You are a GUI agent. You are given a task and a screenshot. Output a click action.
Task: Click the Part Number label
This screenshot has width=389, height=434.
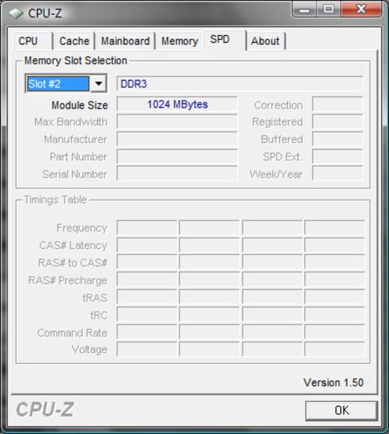point(78,157)
